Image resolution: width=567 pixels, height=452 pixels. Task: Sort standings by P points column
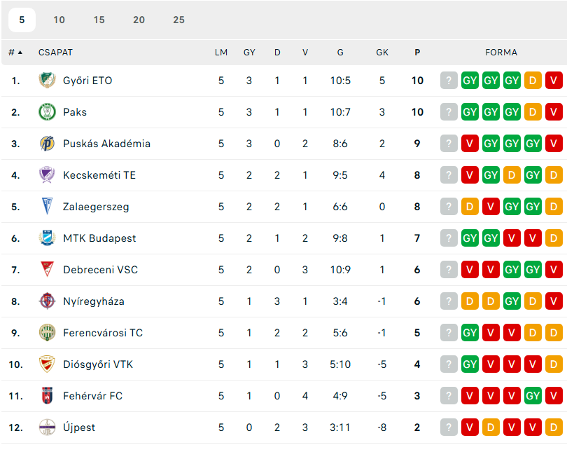(417, 53)
